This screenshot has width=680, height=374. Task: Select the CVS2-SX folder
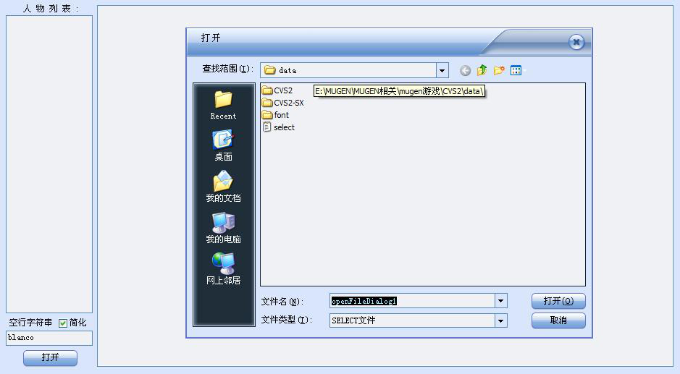point(283,103)
